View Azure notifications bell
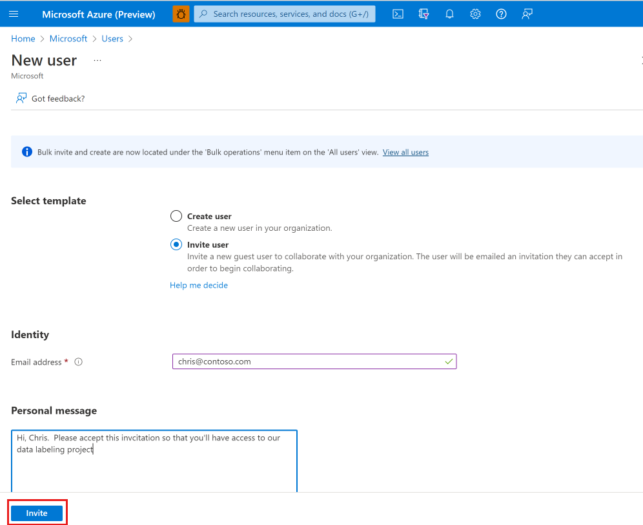This screenshot has width=643, height=525. click(x=449, y=14)
